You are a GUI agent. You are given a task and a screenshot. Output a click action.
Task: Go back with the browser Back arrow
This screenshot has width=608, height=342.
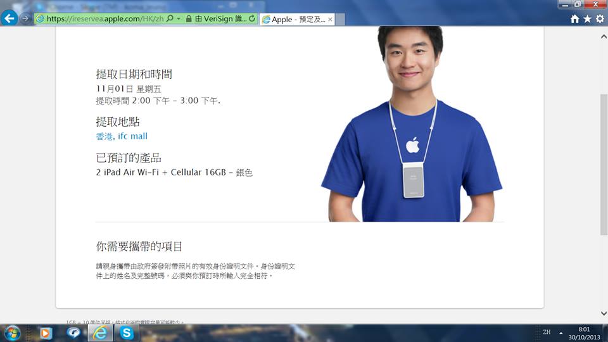pyautogui.click(x=9, y=18)
